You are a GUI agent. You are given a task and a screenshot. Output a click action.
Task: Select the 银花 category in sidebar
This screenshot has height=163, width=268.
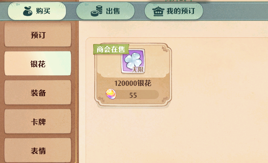point(38,63)
